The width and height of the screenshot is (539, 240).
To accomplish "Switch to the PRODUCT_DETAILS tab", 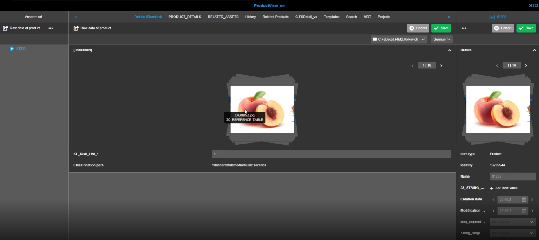I will [185, 17].
